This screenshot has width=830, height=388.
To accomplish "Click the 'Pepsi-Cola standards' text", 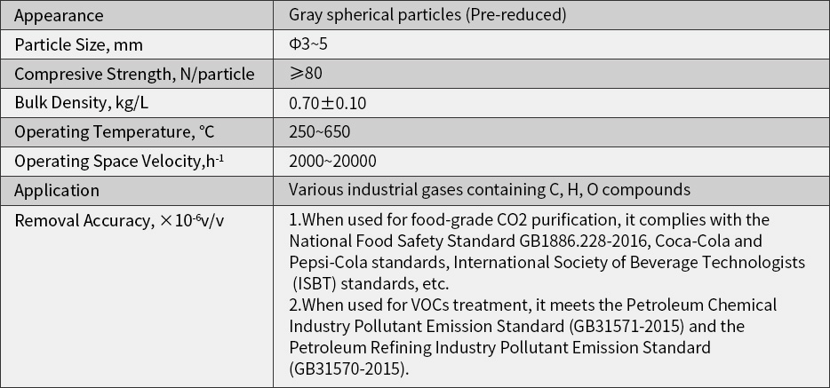I will coord(361,262).
